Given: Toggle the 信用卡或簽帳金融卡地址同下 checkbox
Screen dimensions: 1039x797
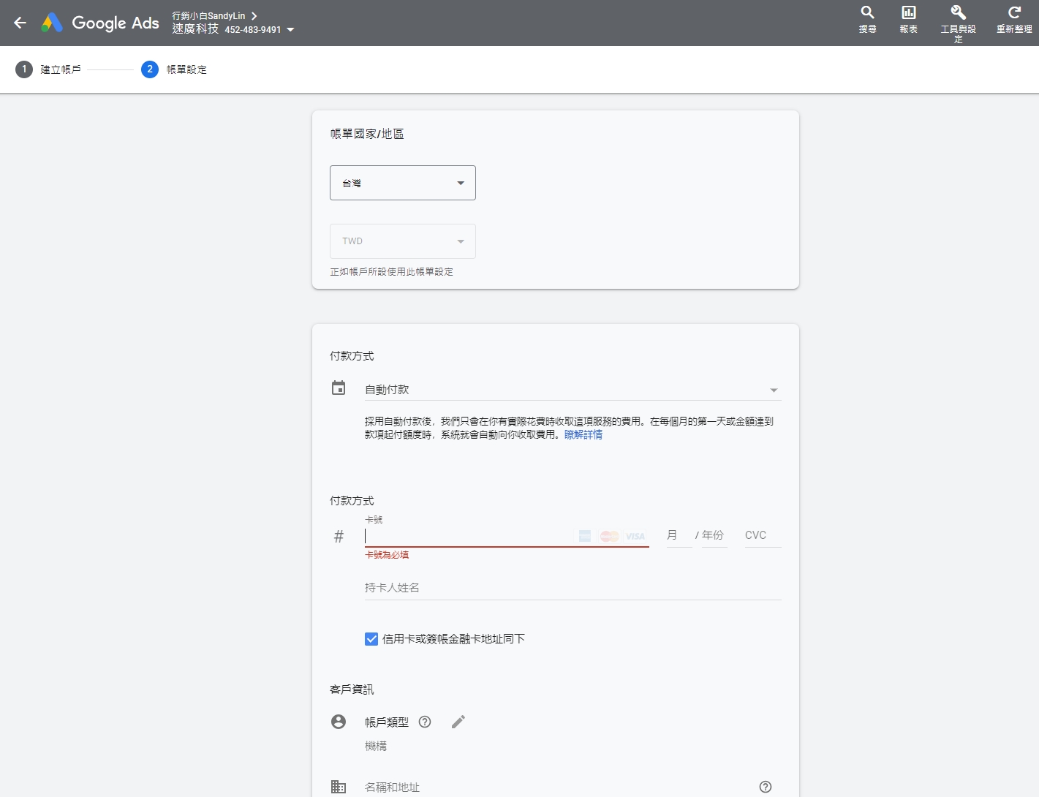Looking at the screenshot, I should pos(371,639).
